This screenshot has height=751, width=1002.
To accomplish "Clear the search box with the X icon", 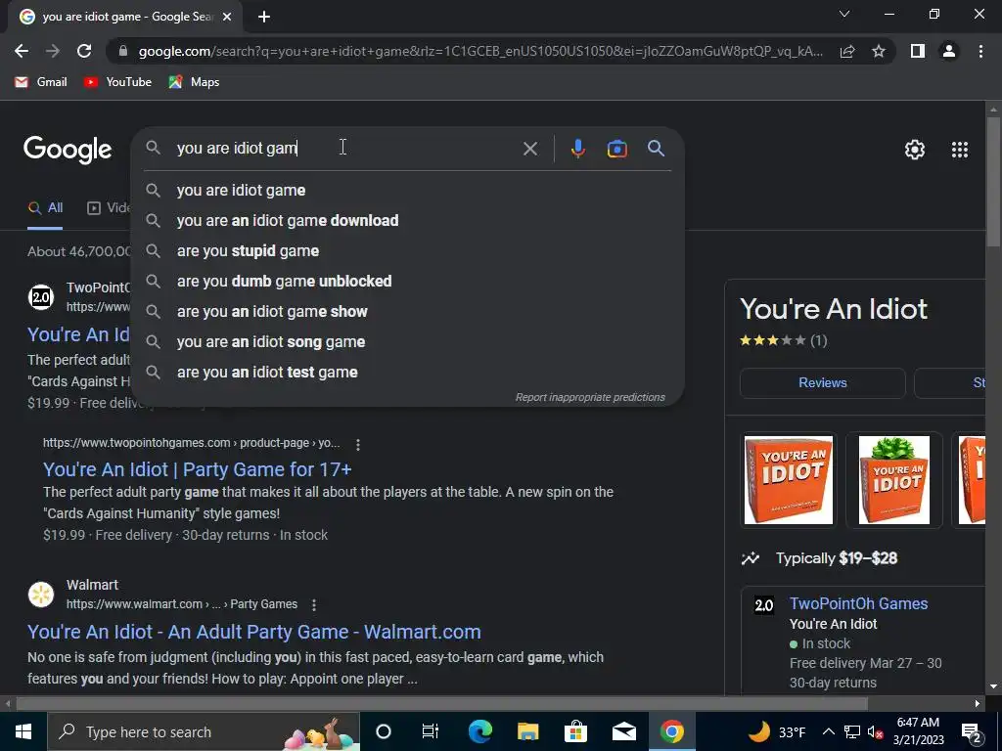I will click(x=529, y=149).
